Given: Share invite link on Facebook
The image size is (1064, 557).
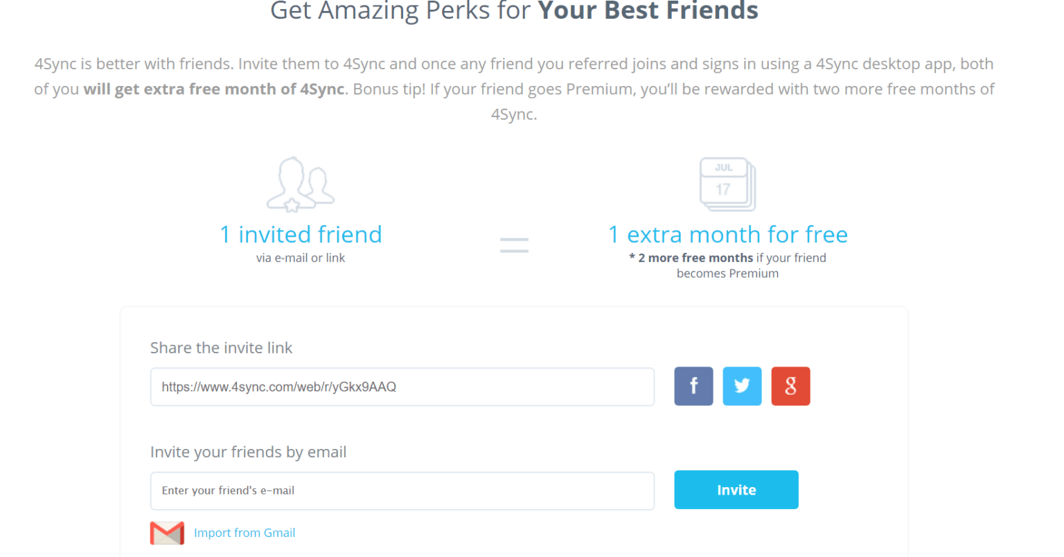Looking at the screenshot, I should pyautogui.click(x=693, y=386).
